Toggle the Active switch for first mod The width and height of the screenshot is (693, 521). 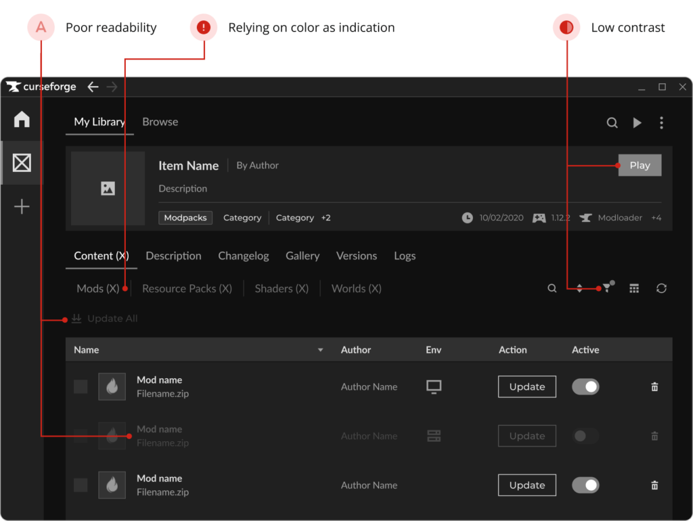click(x=585, y=387)
